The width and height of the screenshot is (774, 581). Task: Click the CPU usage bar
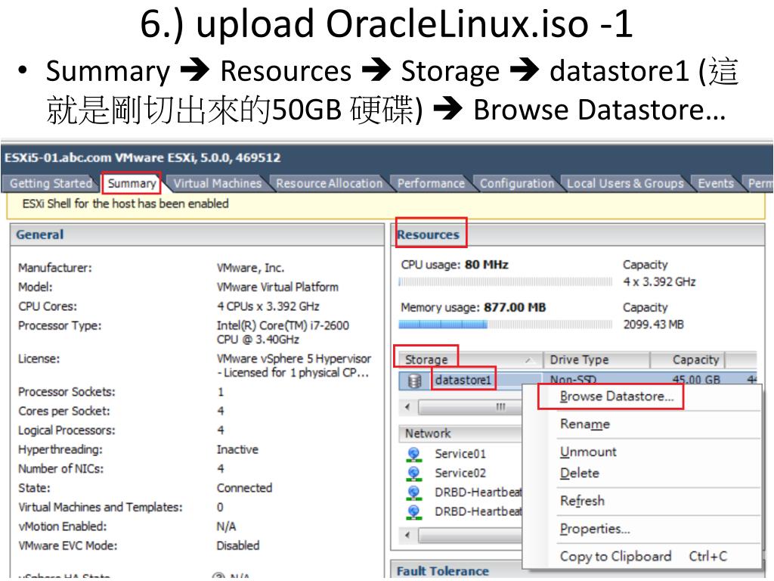506,282
